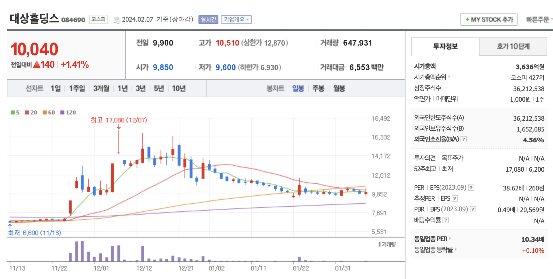The image size is (553, 279).
Task: Click the red 20-day moving average legend swatch
Action: pos(27,112)
